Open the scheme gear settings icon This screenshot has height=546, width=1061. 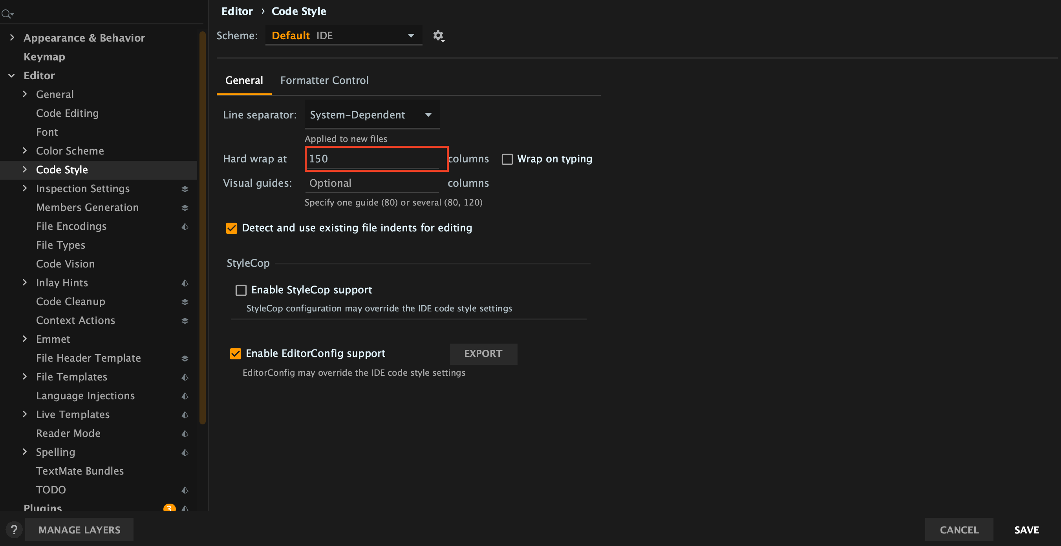click(439, 36)
